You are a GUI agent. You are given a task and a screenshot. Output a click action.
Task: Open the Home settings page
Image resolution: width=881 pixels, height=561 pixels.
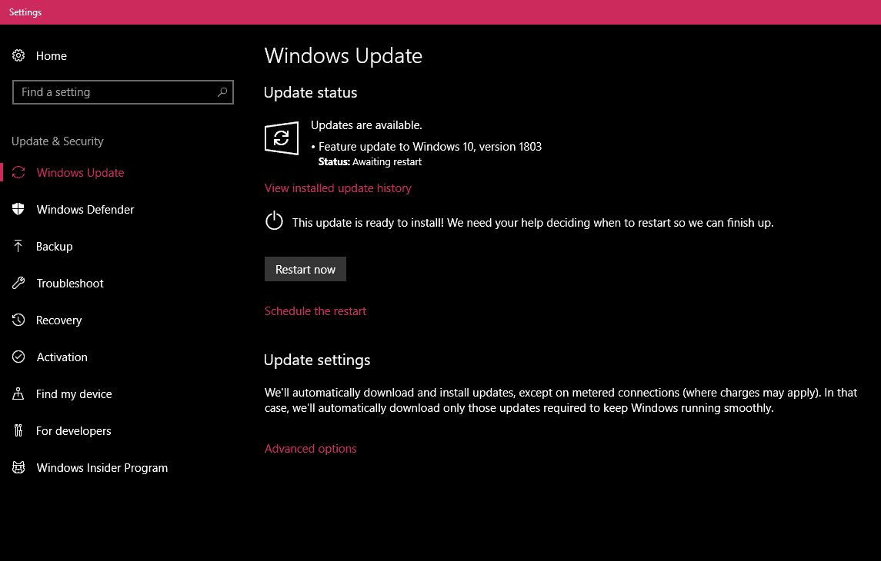click(51, 56)
